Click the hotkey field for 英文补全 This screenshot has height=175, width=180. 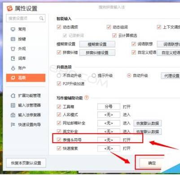pyautogui.click(x=109, y=131)
